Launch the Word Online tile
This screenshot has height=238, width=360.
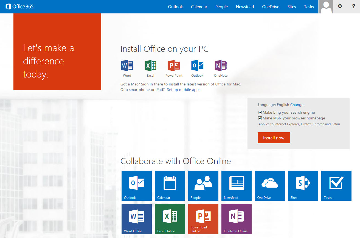[137, 219]
